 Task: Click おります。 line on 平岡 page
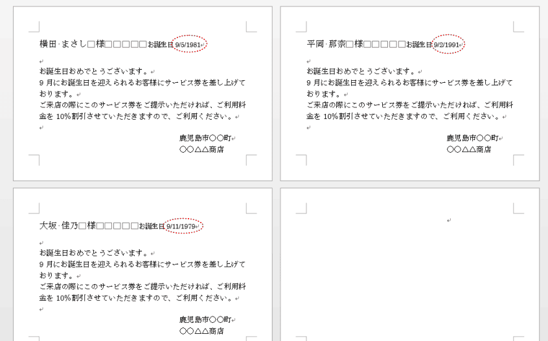325,94
